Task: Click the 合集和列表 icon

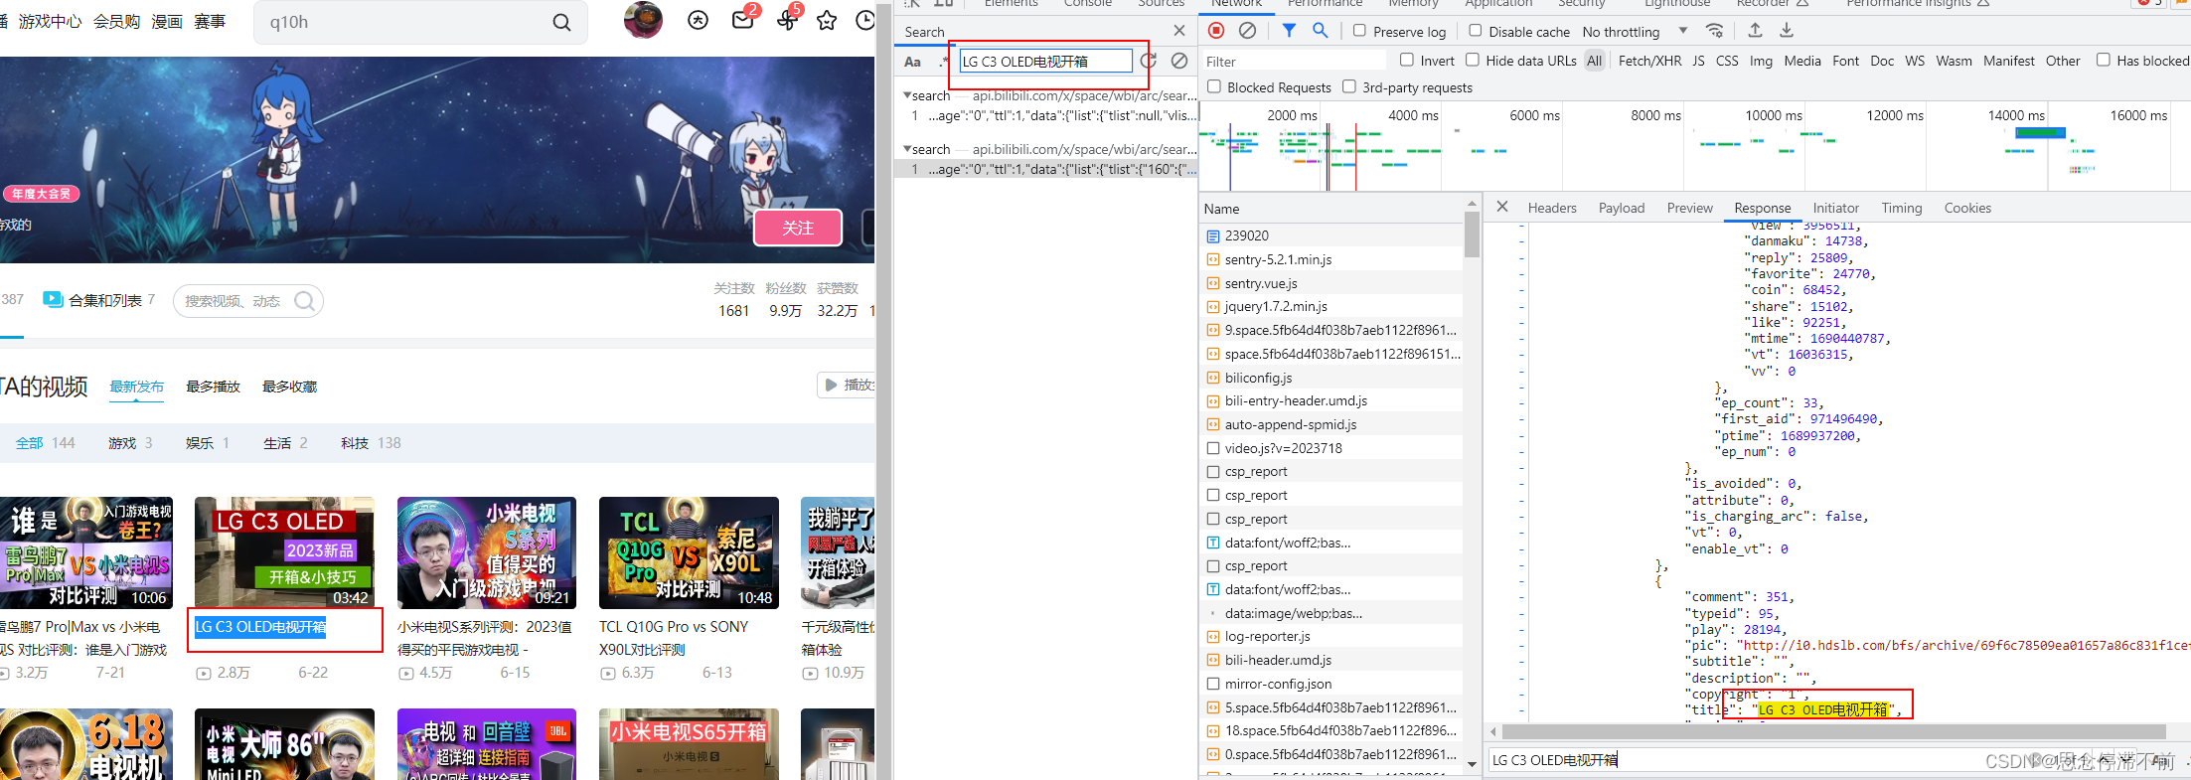Action: coord(53,299)
